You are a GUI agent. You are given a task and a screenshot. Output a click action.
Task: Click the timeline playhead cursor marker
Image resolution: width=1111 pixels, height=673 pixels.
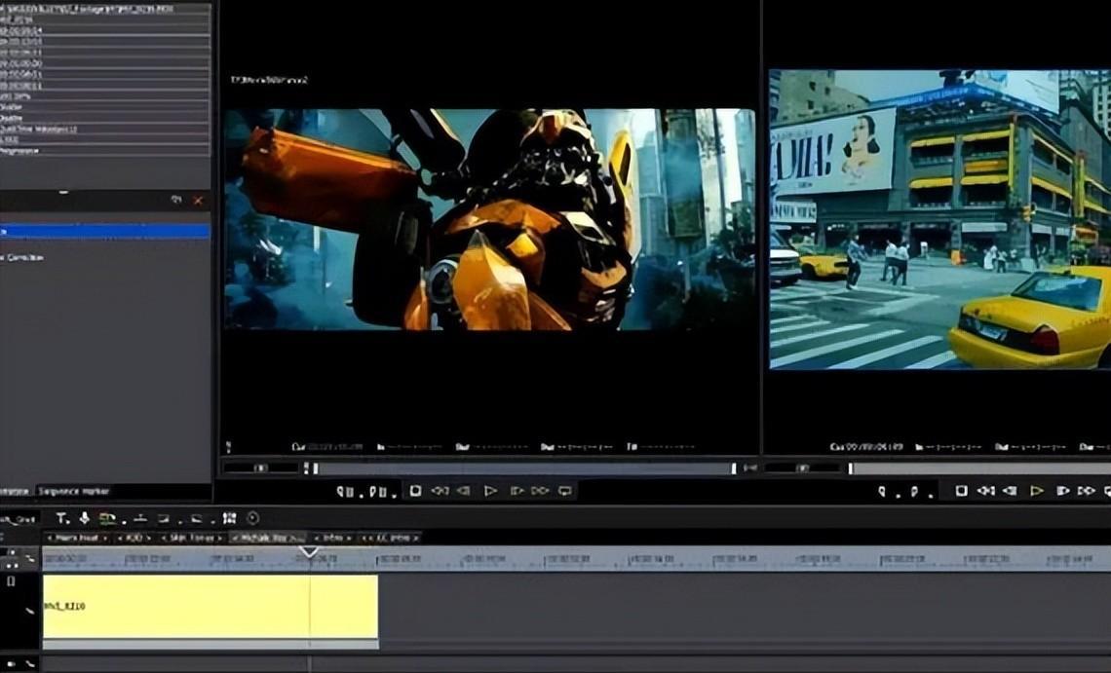[309, 552]
